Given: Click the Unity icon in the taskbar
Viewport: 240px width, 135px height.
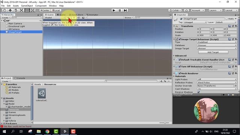Looking at the screenshot, I should [65, 132].
